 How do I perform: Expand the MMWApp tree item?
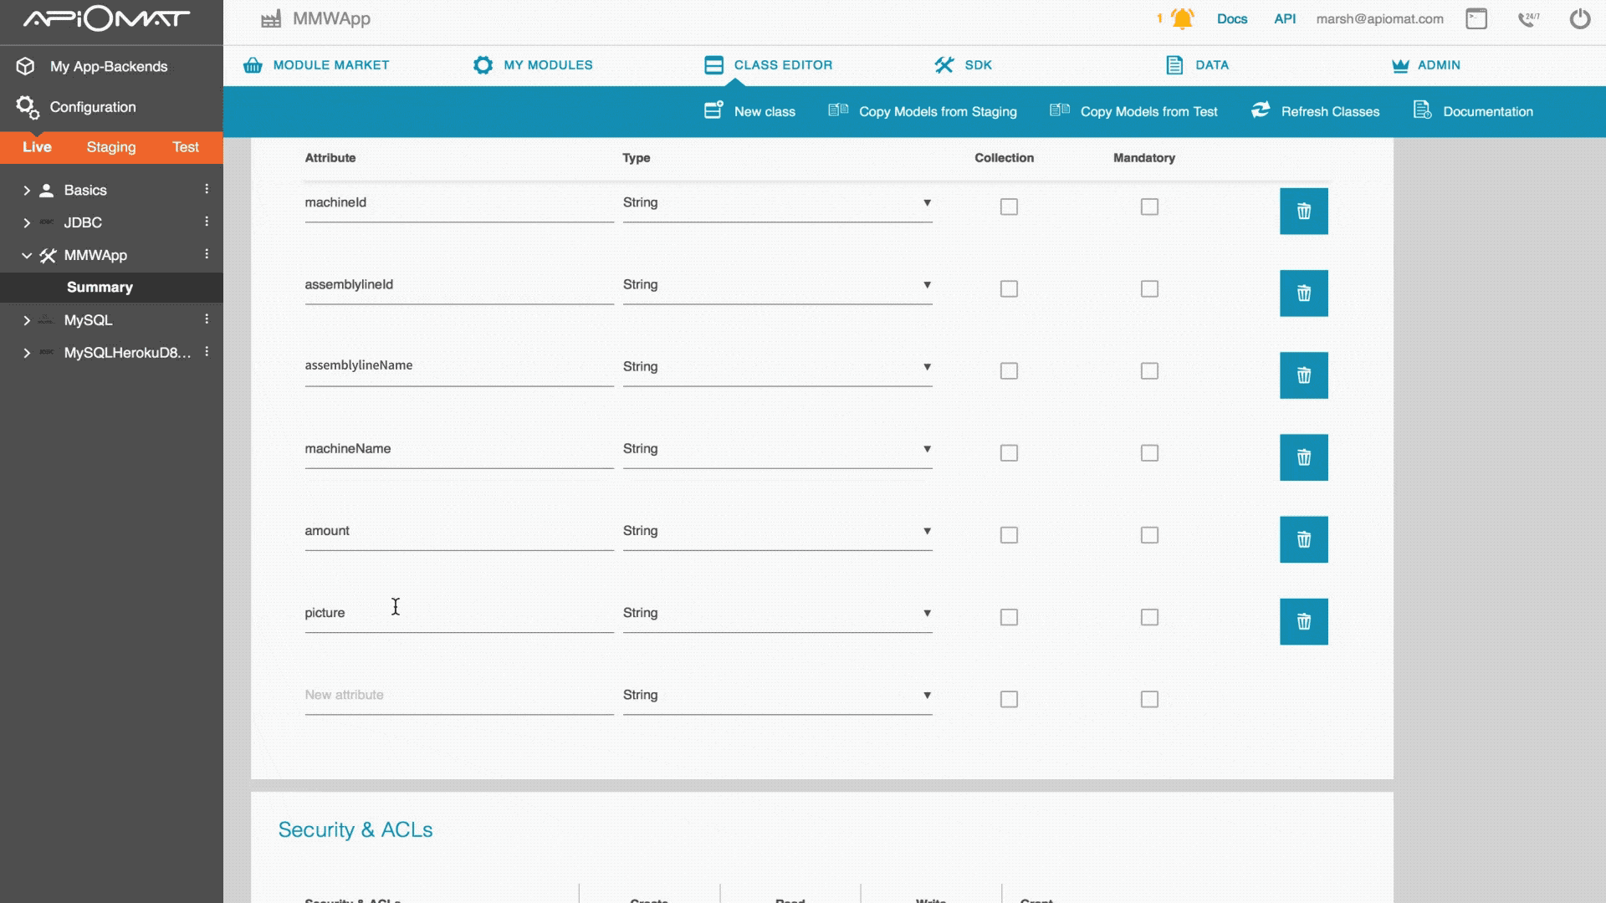tap(24, 255)
